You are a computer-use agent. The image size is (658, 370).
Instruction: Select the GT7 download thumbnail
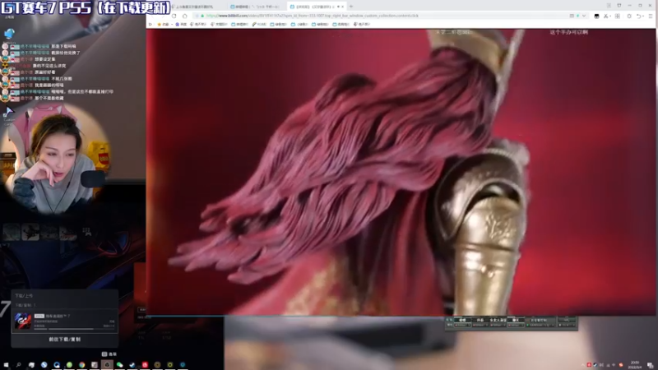[x=23, y=321]
